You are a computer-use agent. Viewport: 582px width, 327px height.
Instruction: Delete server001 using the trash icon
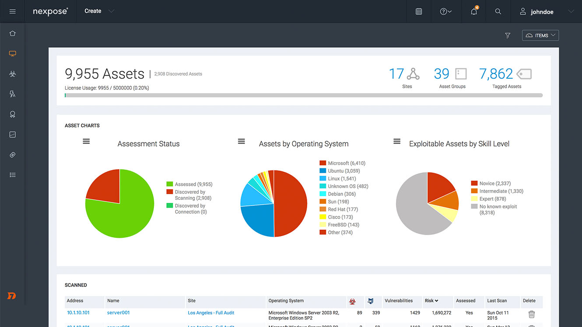tap(531, 314)
